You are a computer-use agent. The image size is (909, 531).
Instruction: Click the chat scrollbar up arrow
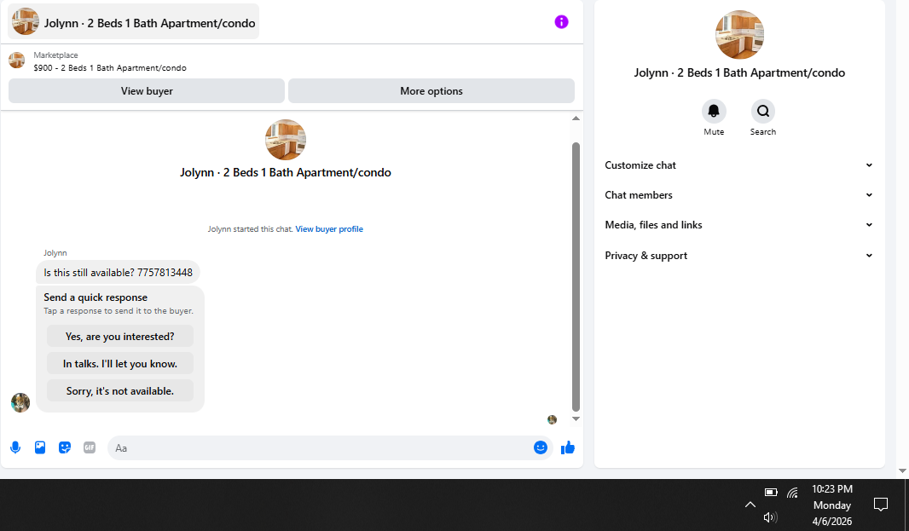click(x=576, y=118)
